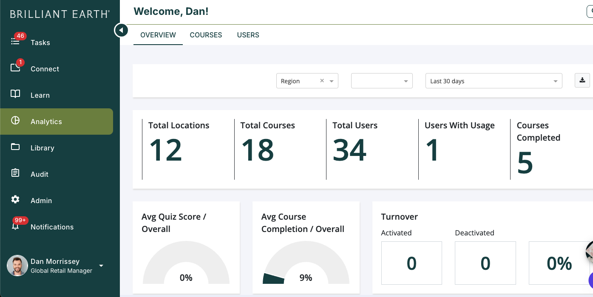Collapse the sidebar with the arrow toggle
The width and height of the screenshot is (593, 297).
pos(121,30)
